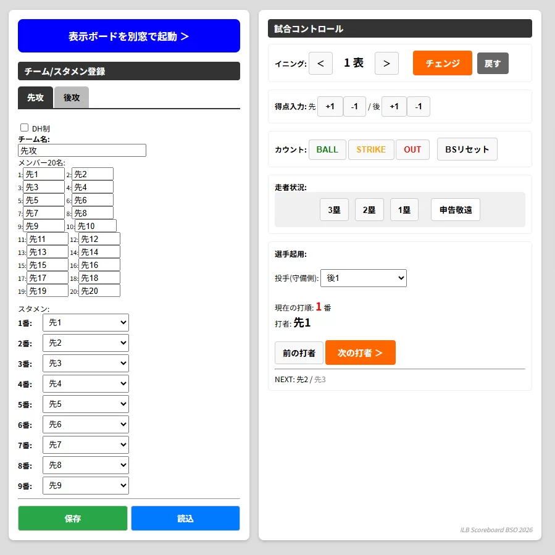Enable the DH制 checkbox

pos(25,127)
